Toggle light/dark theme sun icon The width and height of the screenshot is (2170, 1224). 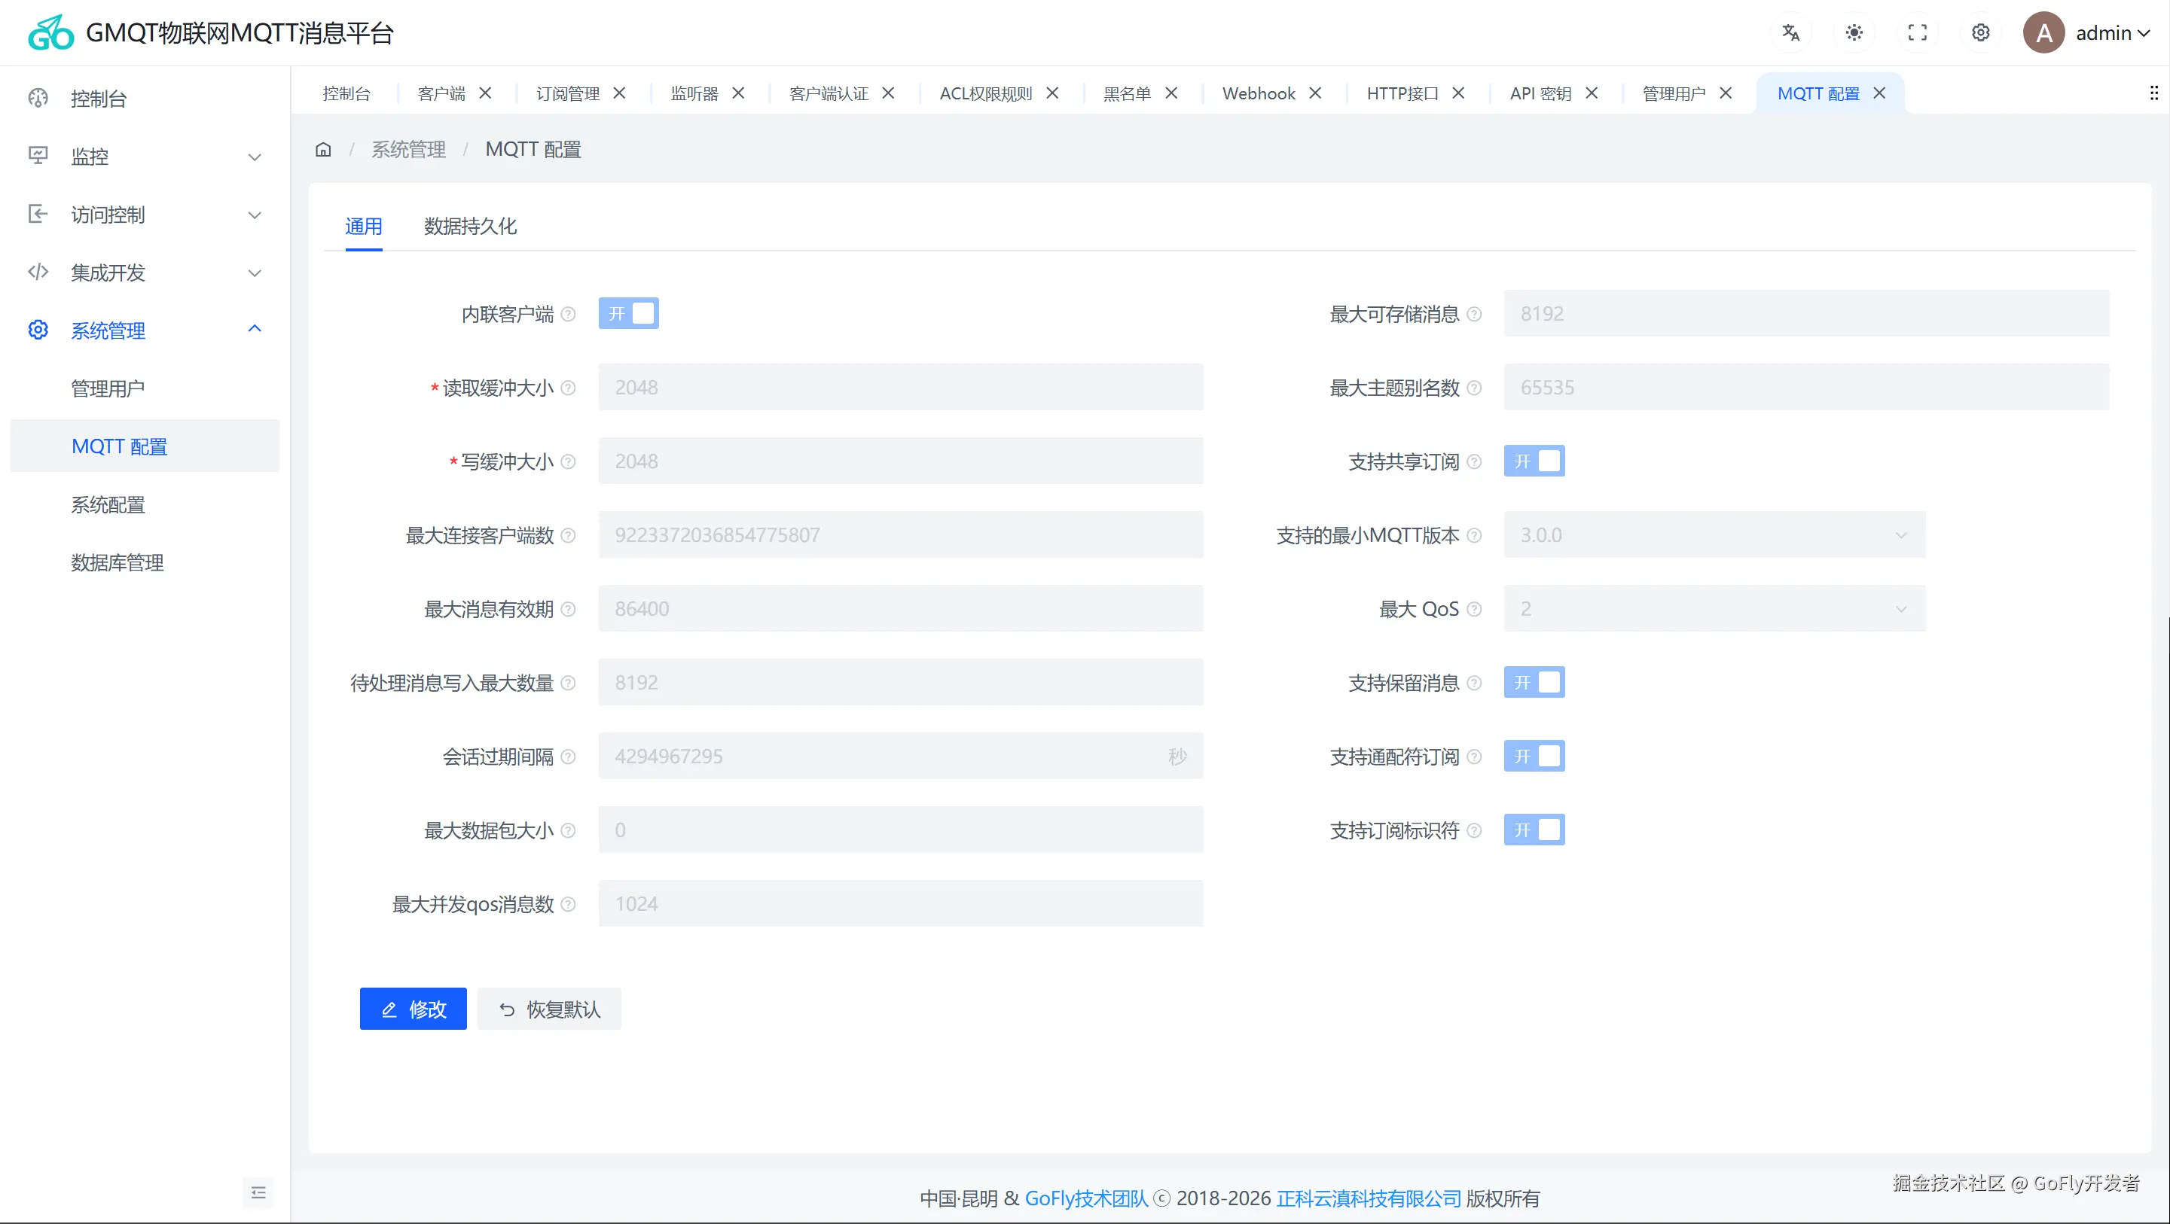(1854, 33)
